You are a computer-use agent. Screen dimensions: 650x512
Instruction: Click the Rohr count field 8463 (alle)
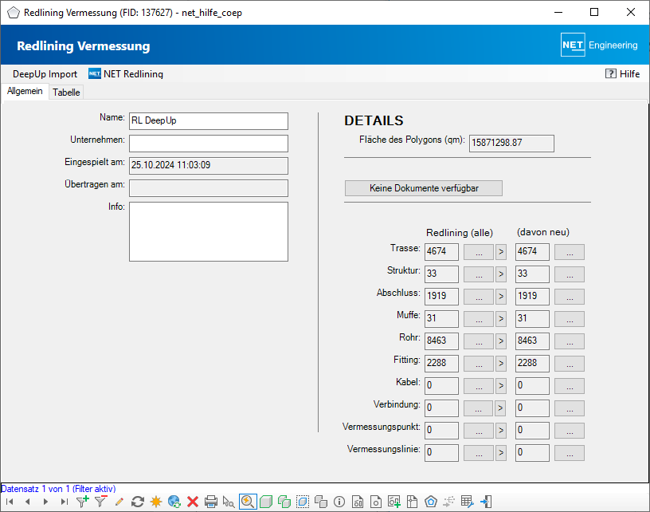[x=441, y=341]
